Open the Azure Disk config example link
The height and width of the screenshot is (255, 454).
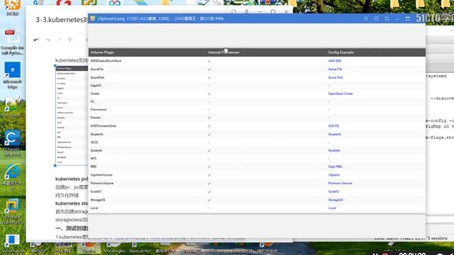pyautogui.click(x=336, y=77)
